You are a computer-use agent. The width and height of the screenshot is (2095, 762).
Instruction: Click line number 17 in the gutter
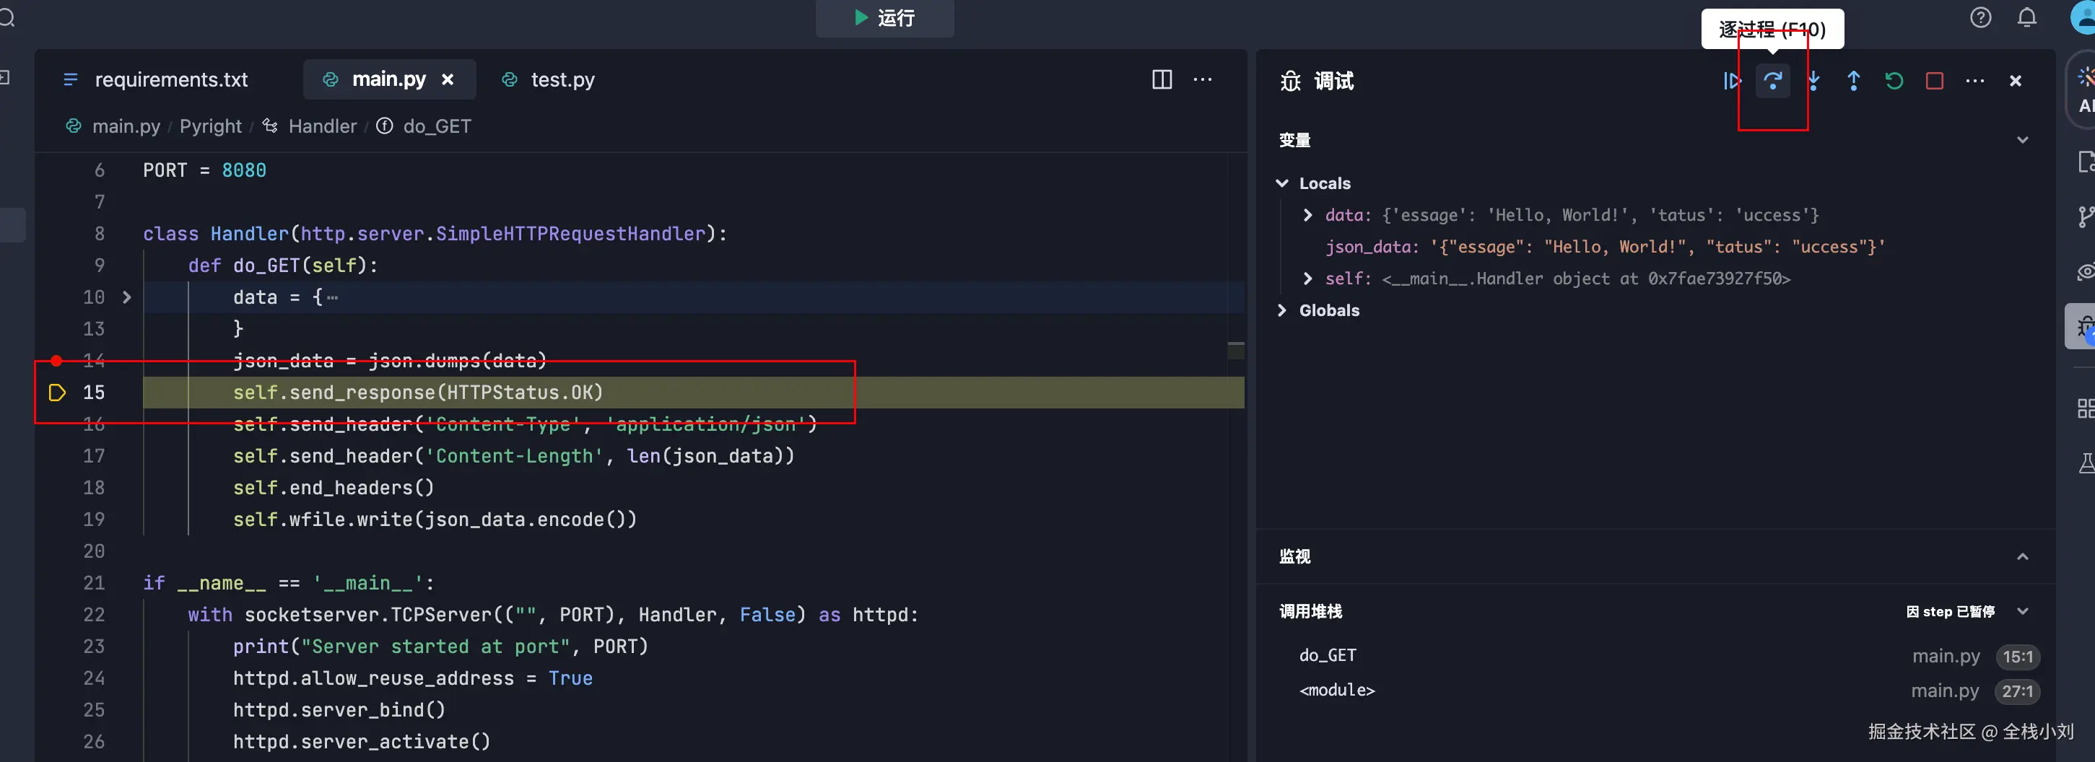(94, 455)
